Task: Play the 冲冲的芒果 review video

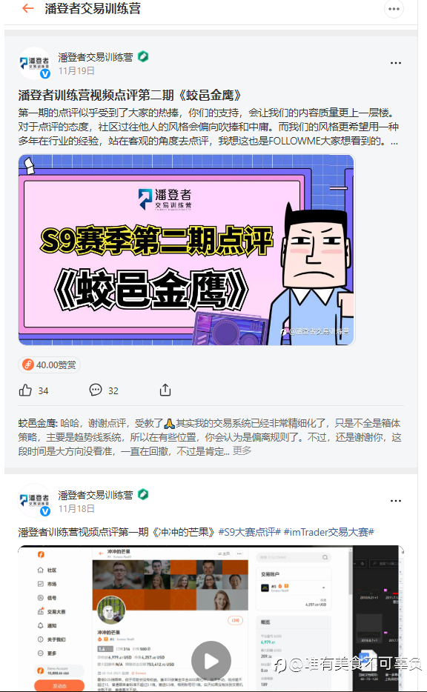Action: [x=211, y=661]
